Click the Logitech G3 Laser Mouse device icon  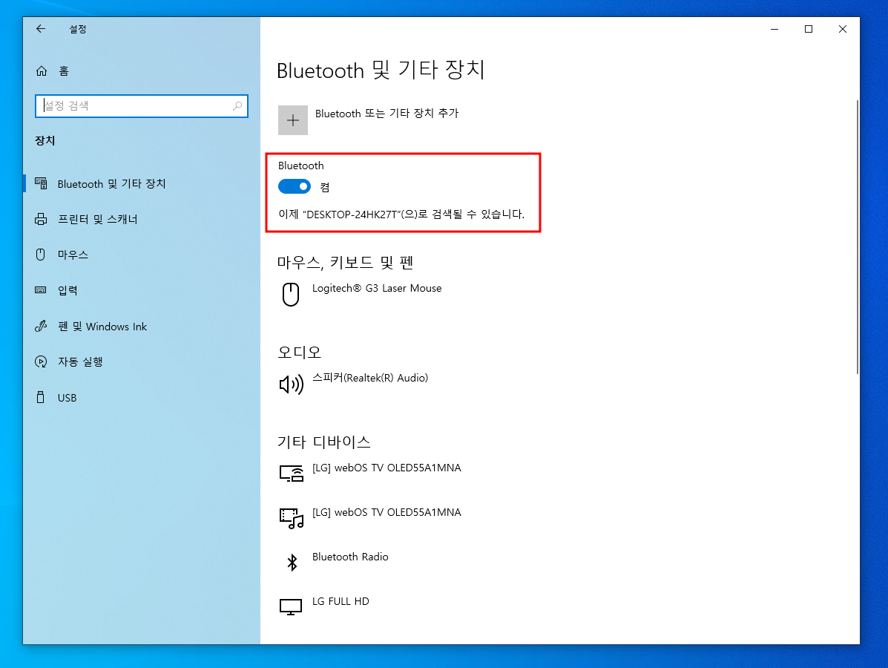click(291, 295)
